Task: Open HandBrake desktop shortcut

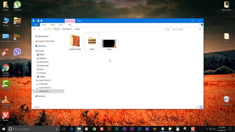Action: 17,38
